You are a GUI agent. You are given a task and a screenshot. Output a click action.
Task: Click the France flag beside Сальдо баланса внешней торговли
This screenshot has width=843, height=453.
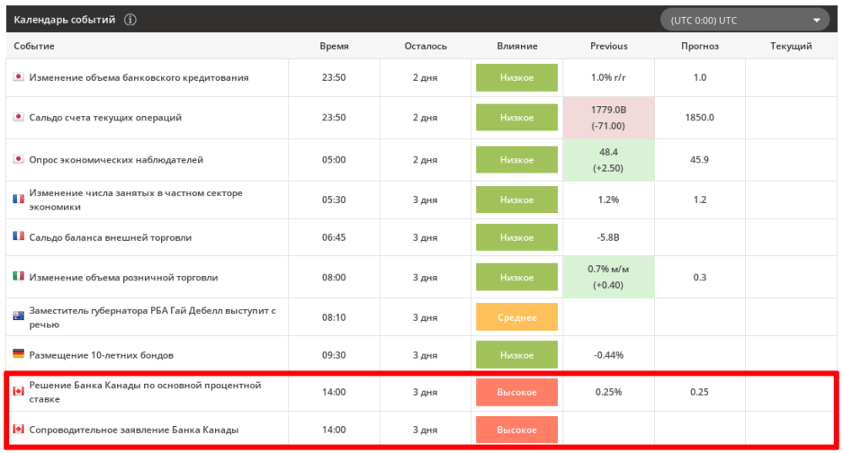18,237
